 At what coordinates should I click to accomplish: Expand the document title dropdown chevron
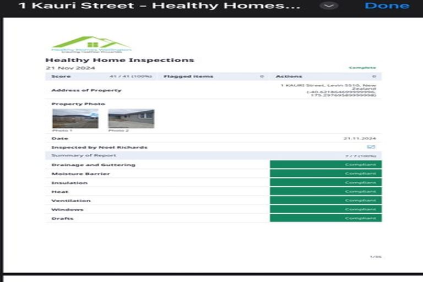[329, 6]
